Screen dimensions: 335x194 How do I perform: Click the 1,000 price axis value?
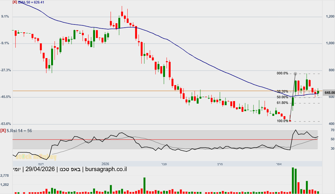(330, 43)
